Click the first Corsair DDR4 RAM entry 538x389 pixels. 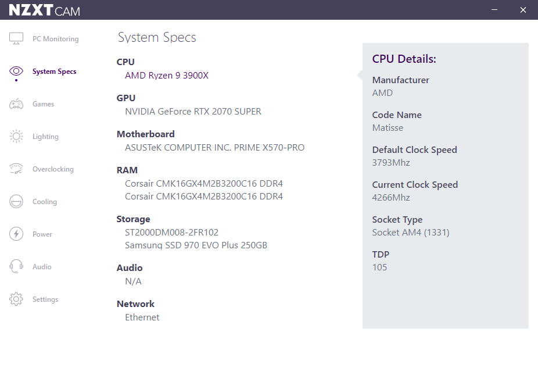pyautogui.click(x=203, y=184)
